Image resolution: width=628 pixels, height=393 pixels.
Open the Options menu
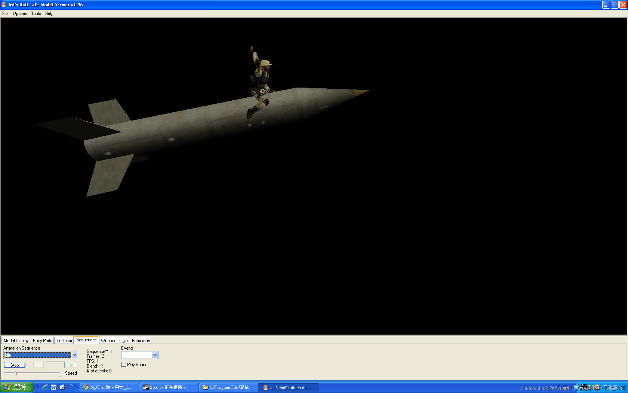pos(19,13)
